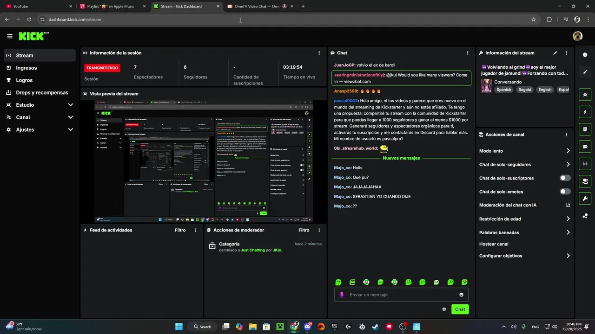
Task: Open Restricción de edad options chevron
Action: click(568, 219)
